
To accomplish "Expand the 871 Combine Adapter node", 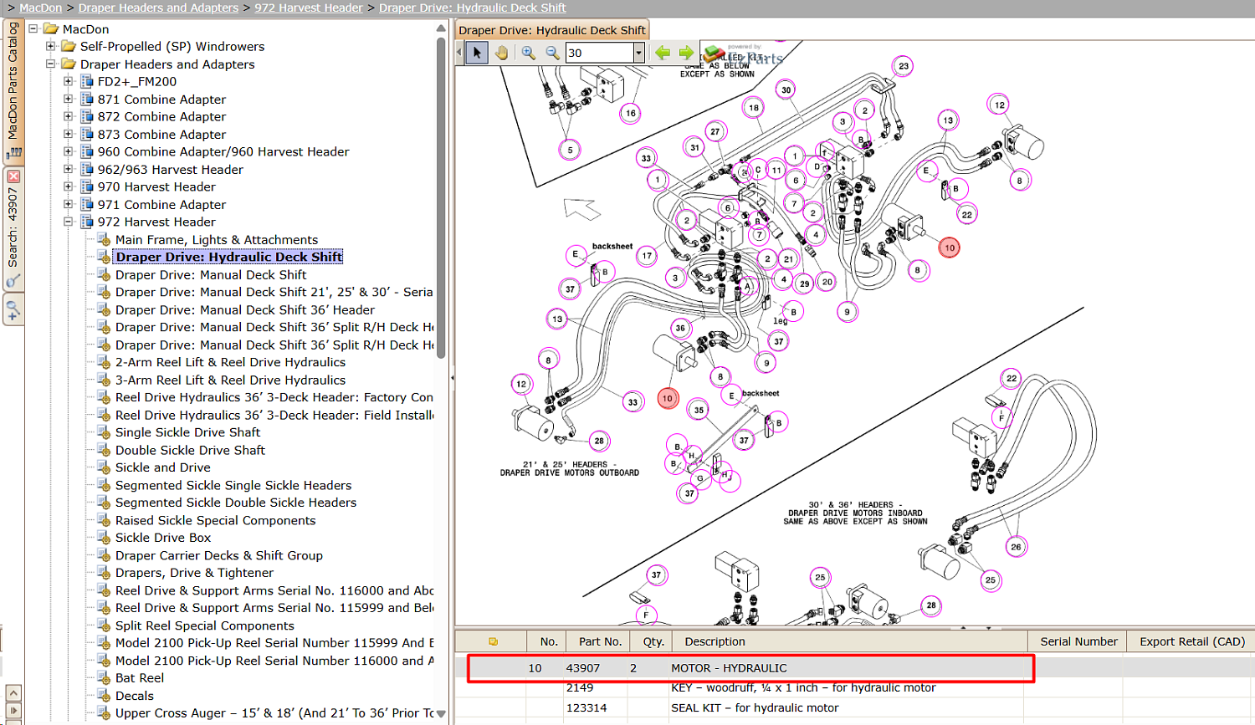I will [69, 99].
